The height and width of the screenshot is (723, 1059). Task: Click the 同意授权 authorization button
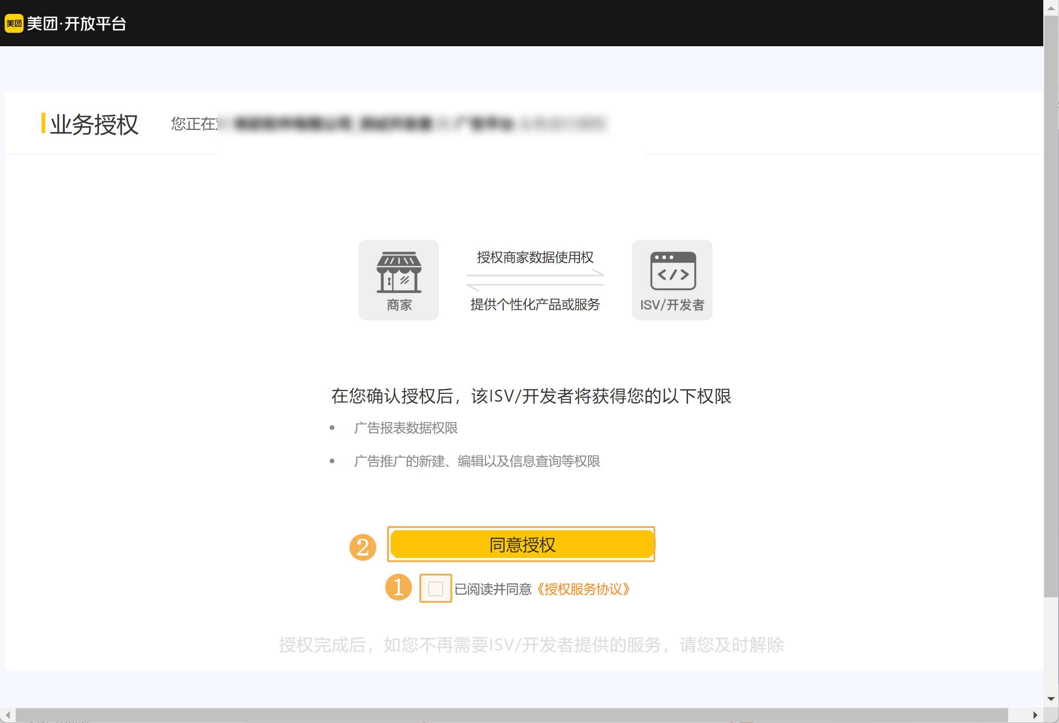point(521,544)
